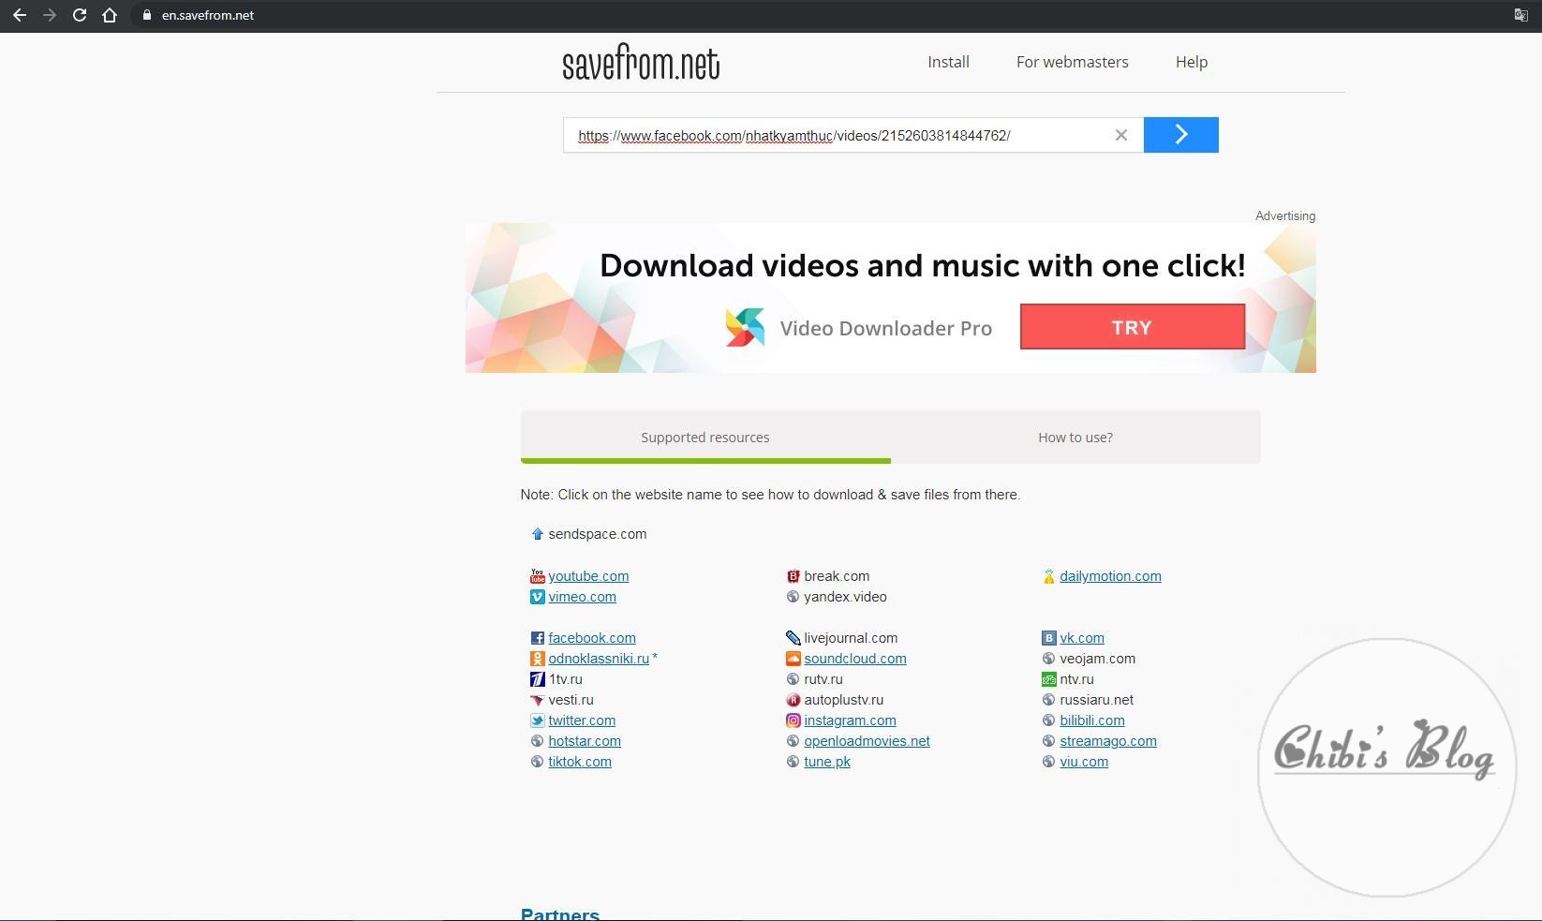Click the TRY button in the ad

tap(1132, 327)
